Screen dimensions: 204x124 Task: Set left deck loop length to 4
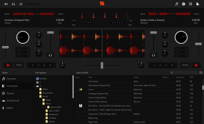pyautogui.click(x=44, y=65)
